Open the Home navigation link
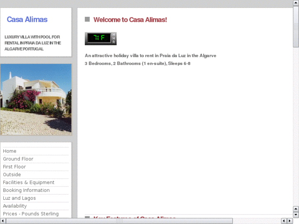Image resolution: width=299 pixels, height=224 pixels. pyautogui.click(x=9, y=151)
